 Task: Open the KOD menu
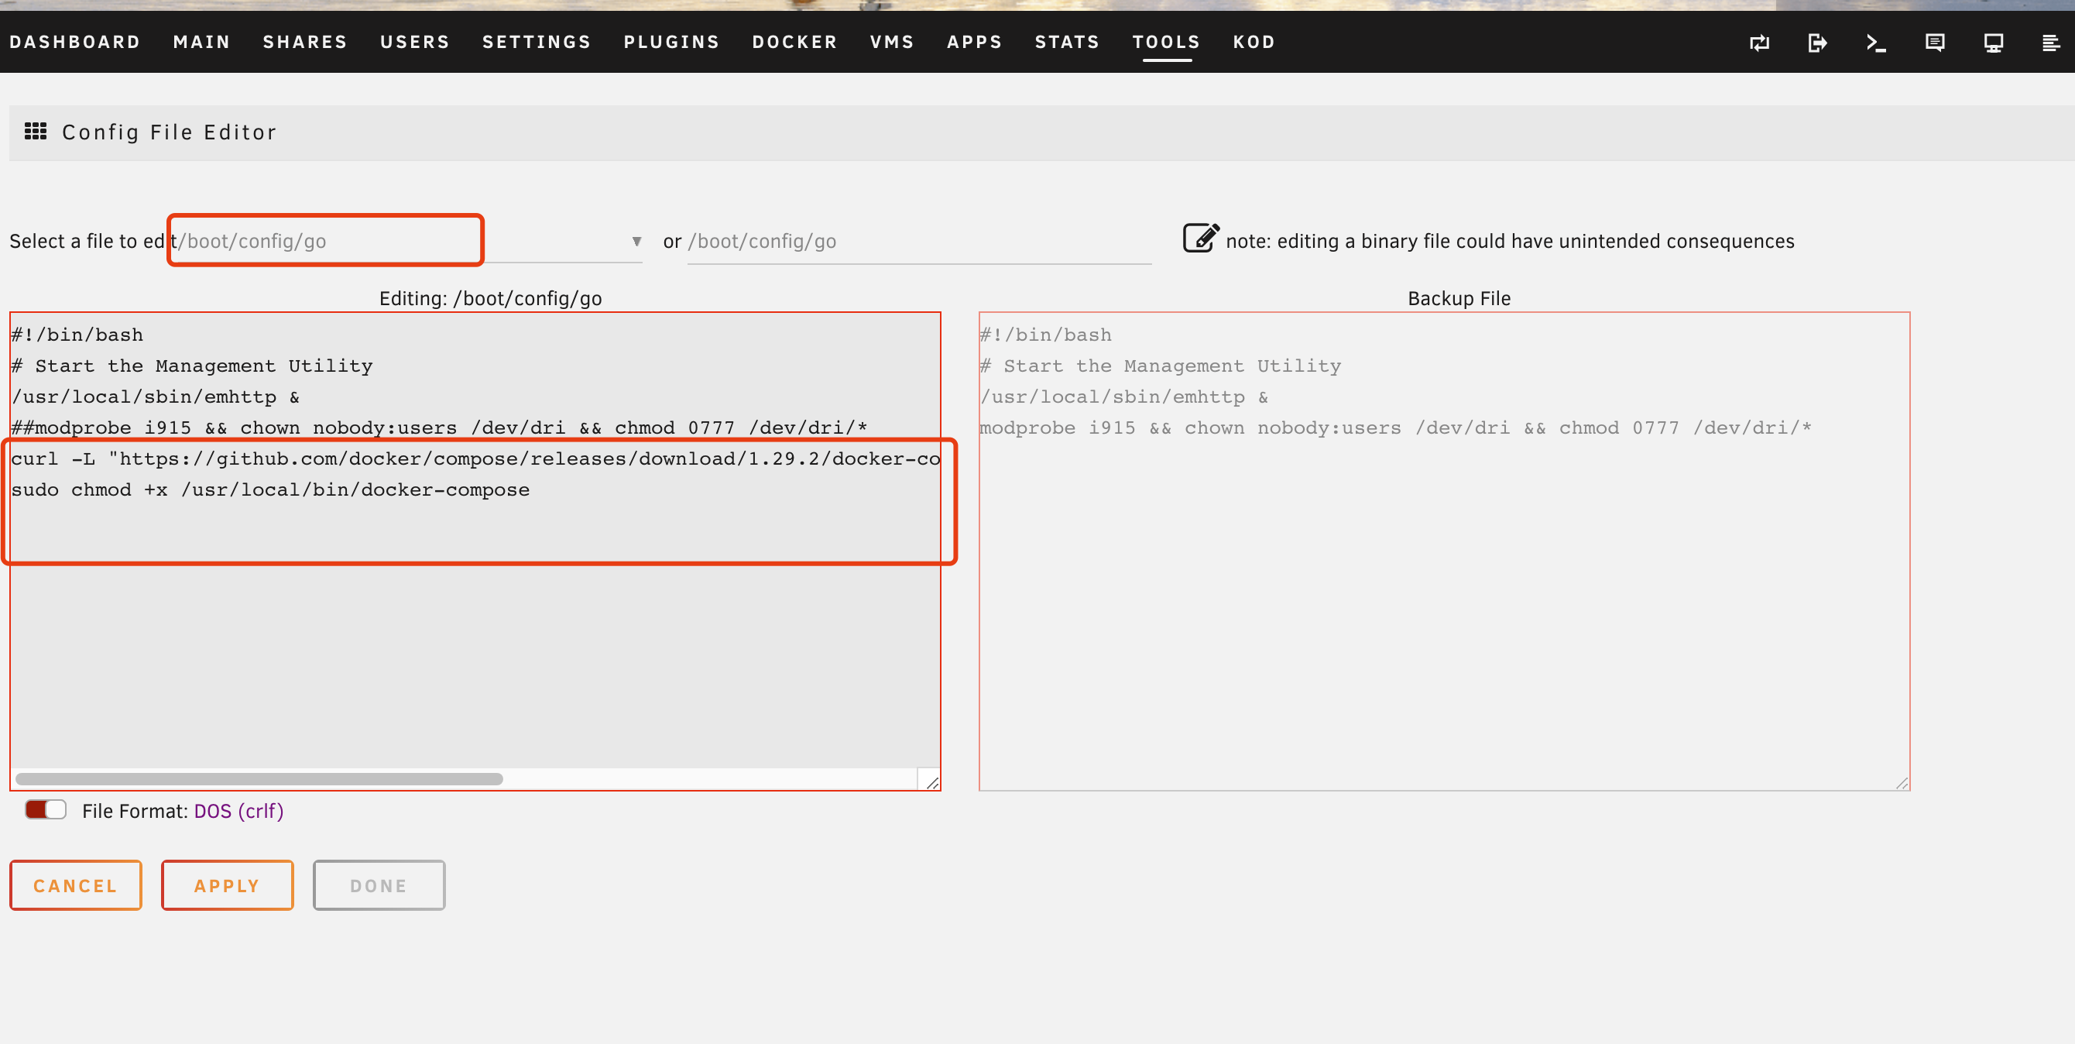click(x=1254, y=42)
